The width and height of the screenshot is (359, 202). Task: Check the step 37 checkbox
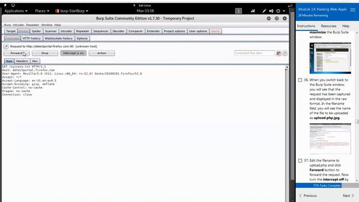[x=300, y=160]
